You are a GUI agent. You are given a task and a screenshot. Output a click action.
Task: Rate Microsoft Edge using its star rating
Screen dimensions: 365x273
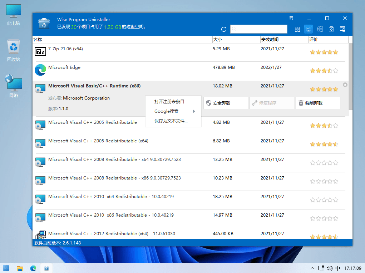tap(324, 71)
